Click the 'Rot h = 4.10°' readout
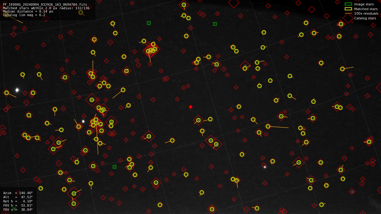Viewport: 381px width, 214px height. pyautogui.click(x=18, y=201)
